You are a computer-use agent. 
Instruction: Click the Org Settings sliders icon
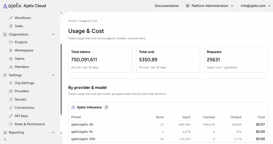pyautogui.click(x=11, y=83)
